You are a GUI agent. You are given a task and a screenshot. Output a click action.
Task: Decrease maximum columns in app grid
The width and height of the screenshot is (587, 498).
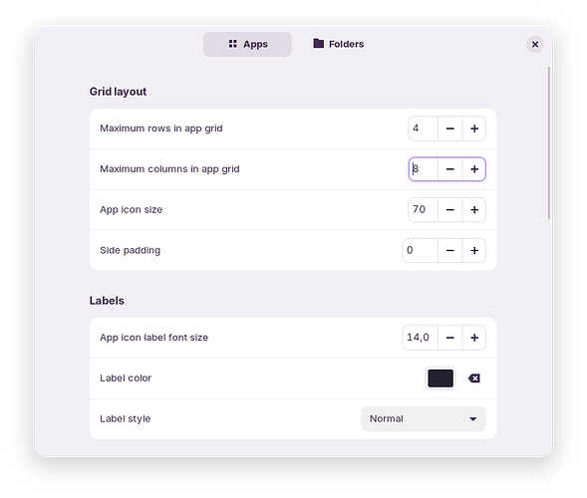[450, 169]
